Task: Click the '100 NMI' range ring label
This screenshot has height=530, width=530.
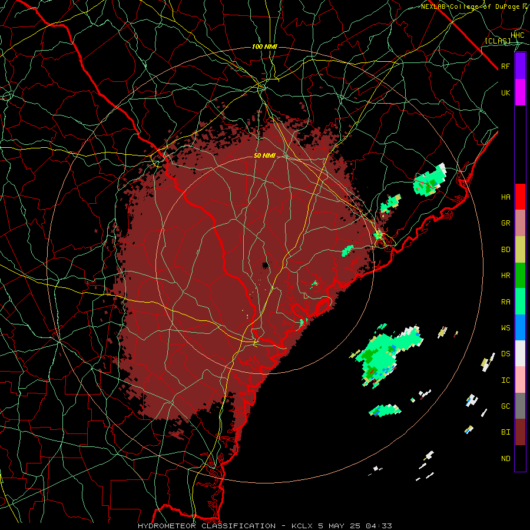Action: [x=264, y=47]
